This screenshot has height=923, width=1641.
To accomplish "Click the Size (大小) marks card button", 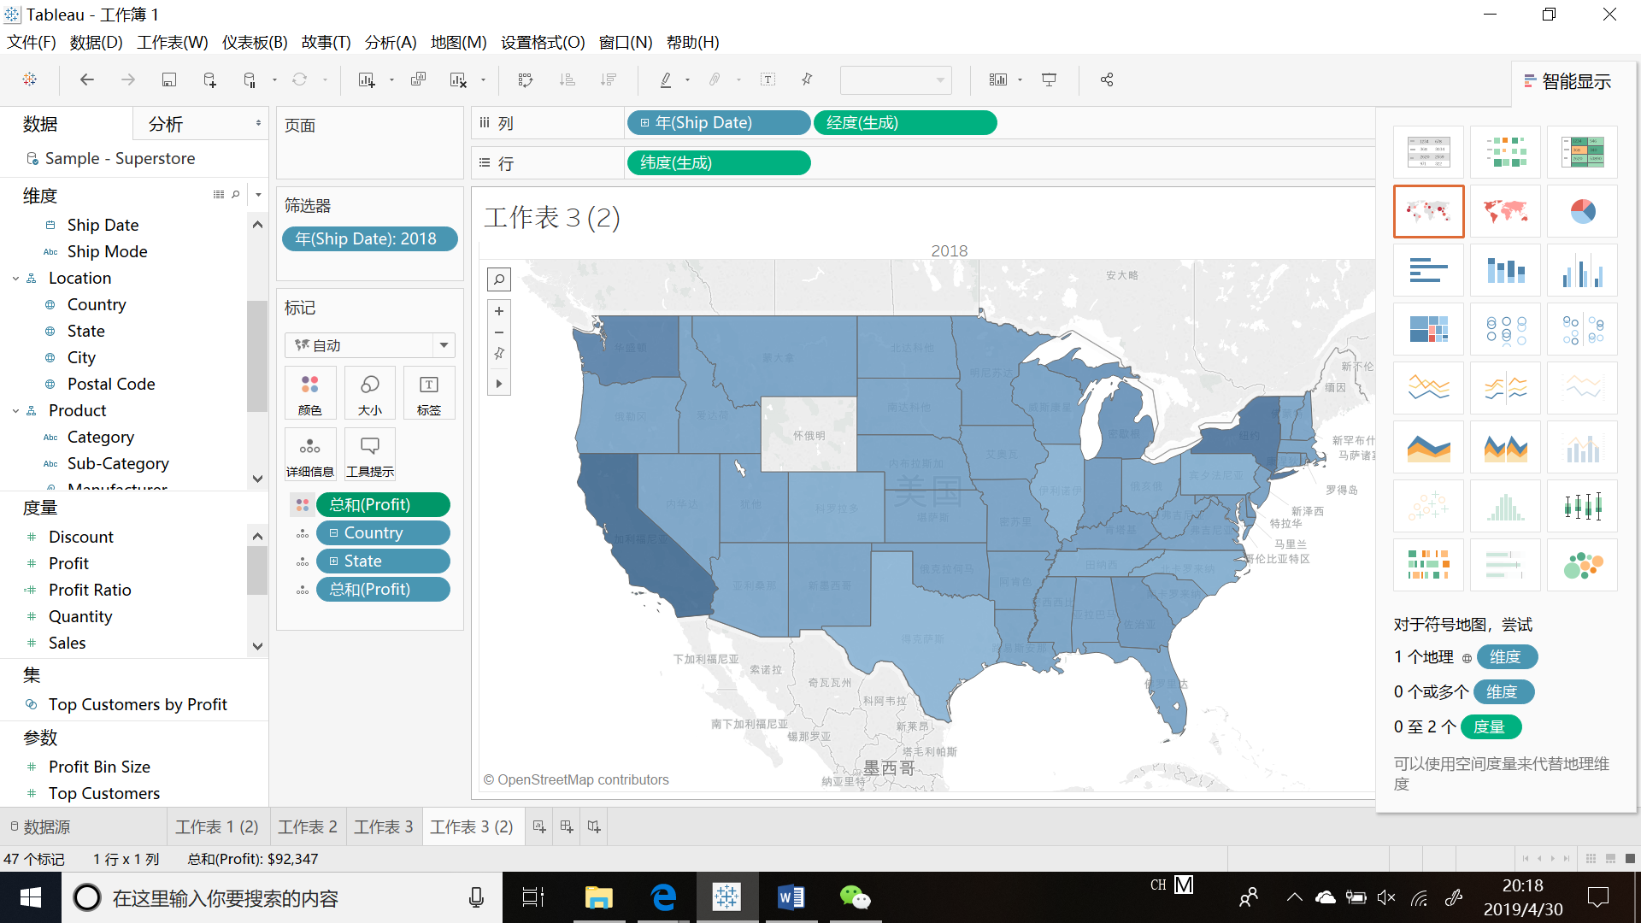I will click(x=369, y=393).
